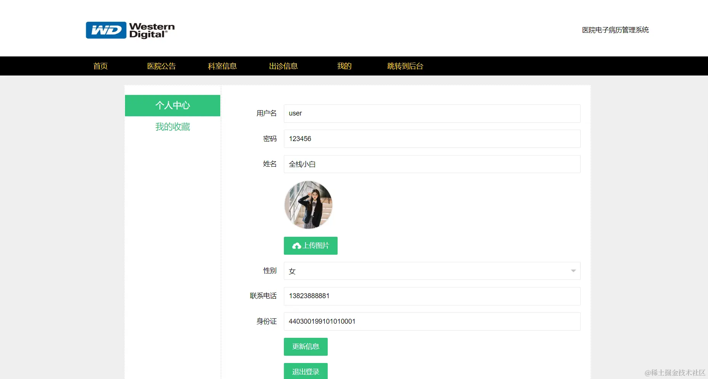Image resolution: width=708 pixels, height=379 pixels.
Task: Open the 性别 dropdown arrow
Action: pyautogui.click(x=573, y=271)
